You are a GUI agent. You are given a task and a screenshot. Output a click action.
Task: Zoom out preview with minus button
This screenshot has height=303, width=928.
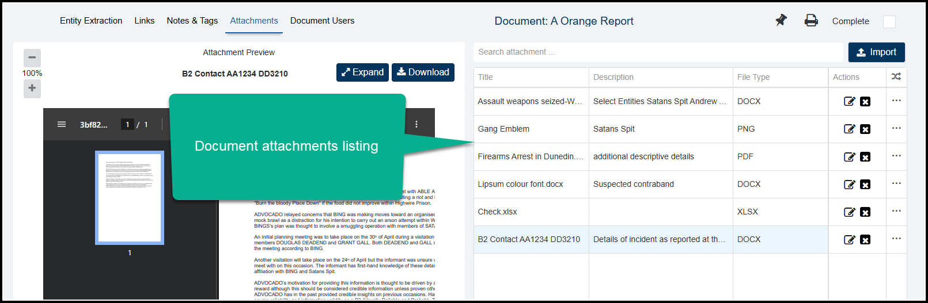pyautogui.click(x=32, y=57)
